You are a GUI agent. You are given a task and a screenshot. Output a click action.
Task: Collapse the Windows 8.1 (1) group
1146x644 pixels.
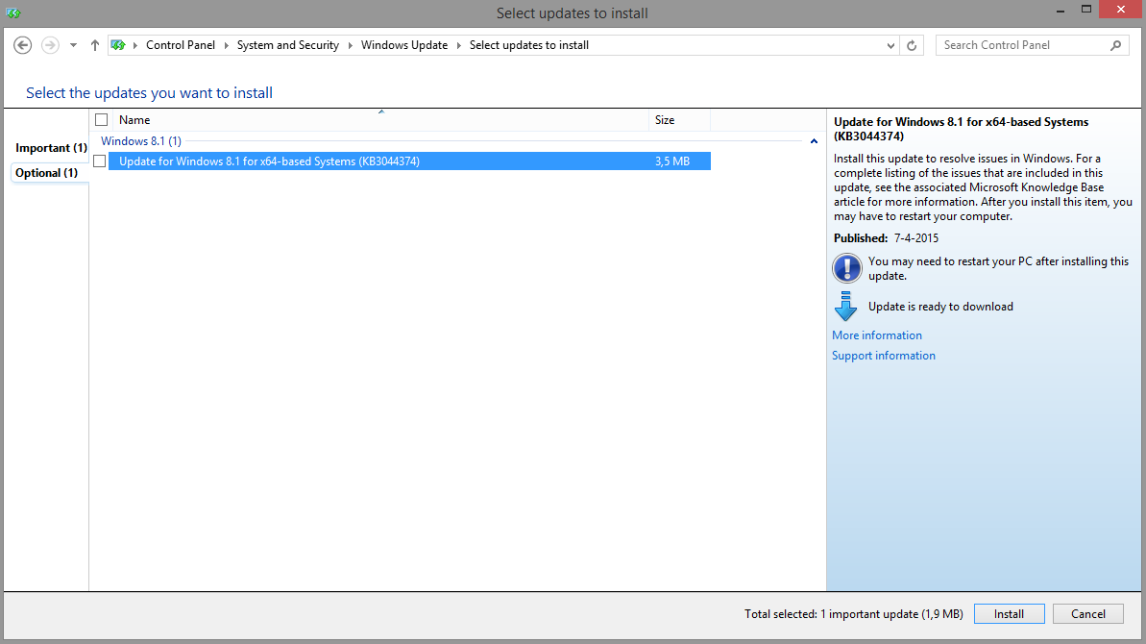click(x=814, y=141)
